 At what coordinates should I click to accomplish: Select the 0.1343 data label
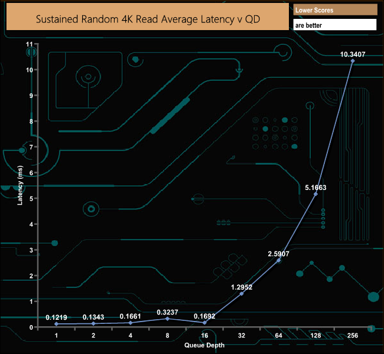click(93, 317)
